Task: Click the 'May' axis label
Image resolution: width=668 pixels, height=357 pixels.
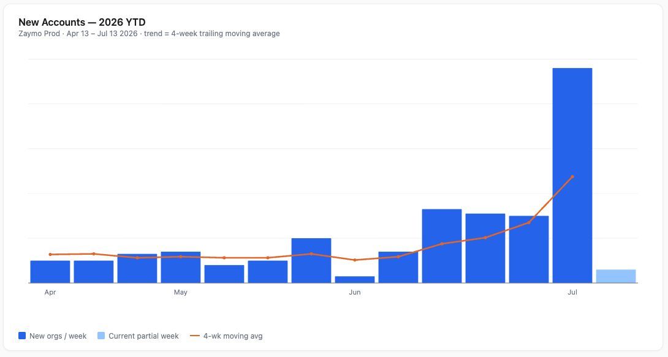Action: 181,292
